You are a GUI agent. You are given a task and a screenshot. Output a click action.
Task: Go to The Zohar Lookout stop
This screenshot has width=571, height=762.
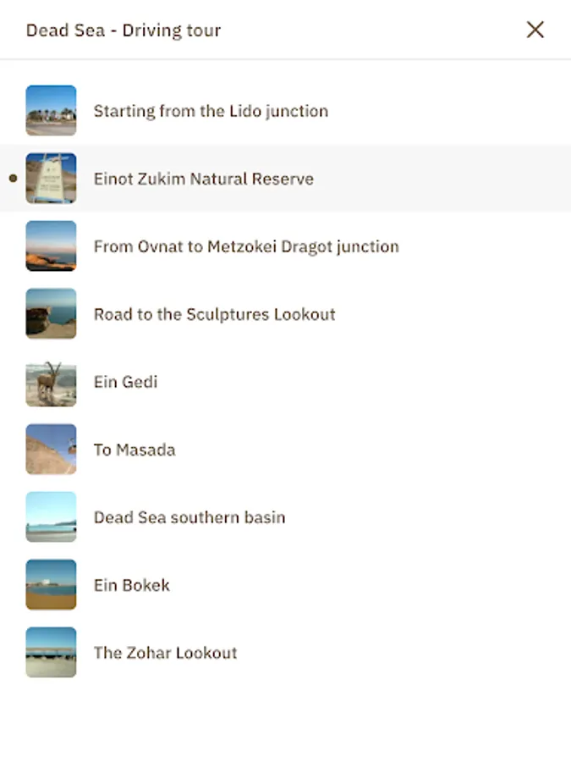[x=286, y=652]
